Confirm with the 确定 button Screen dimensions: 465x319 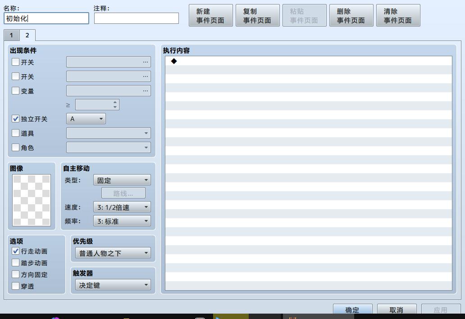[x=353, y=310]
